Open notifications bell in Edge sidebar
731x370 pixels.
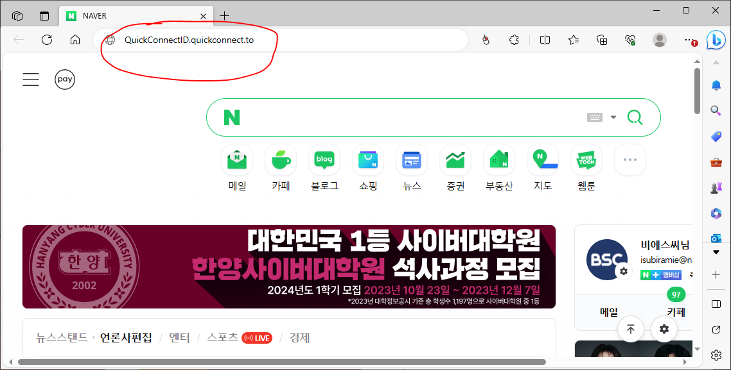tap(716, 85)
